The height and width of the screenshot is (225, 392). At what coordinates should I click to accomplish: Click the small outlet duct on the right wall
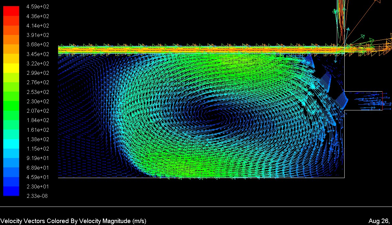click(x=363, y=101)
